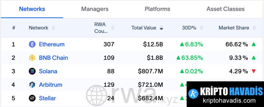Click the Ethereum network logo icon
Screen dimensions: 264x107
pyautogui.click(x=32, y=44)
